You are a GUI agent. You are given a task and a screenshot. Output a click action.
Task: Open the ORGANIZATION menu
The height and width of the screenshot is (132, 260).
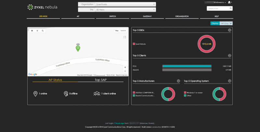point(182,16)
